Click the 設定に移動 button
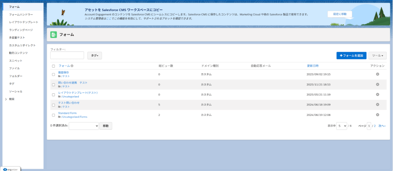 tap(340, 14)
